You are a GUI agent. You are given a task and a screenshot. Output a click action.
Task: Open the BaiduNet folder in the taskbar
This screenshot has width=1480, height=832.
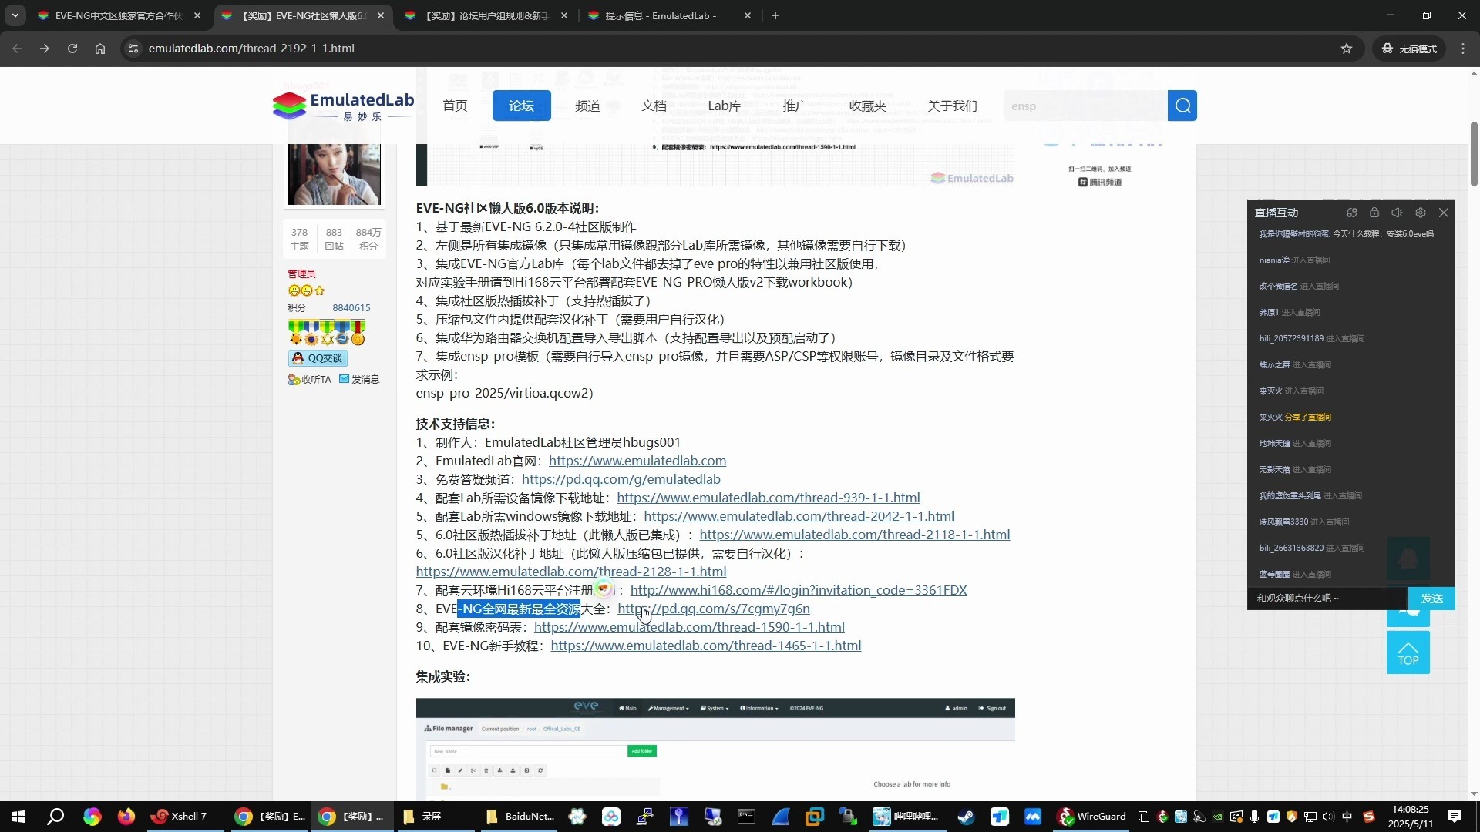(x=521, y=817)
